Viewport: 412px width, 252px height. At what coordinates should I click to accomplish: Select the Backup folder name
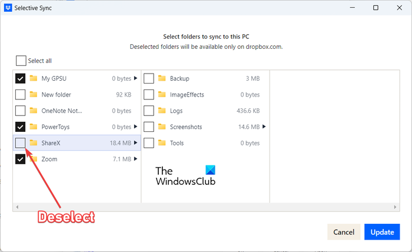180,78
